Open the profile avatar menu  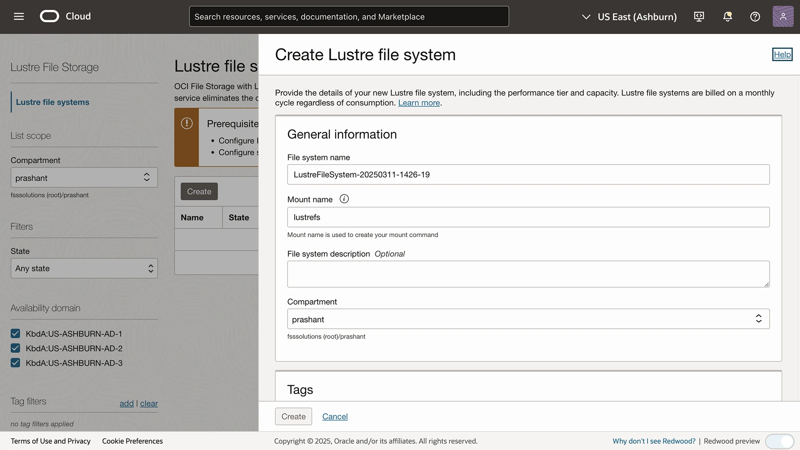click(783, 16)
